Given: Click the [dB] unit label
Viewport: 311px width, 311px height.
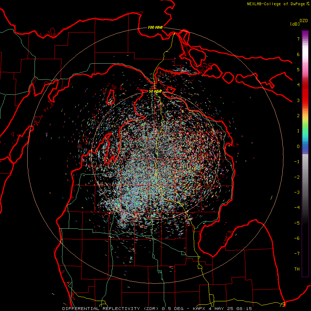Looking at the screenshot, I should click(295, 24).
